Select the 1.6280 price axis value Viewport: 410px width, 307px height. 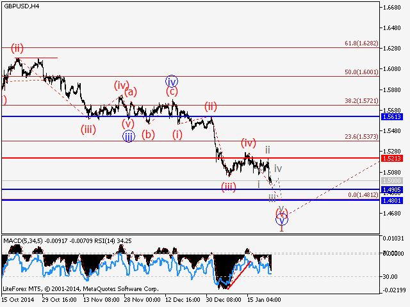[391, 49]
